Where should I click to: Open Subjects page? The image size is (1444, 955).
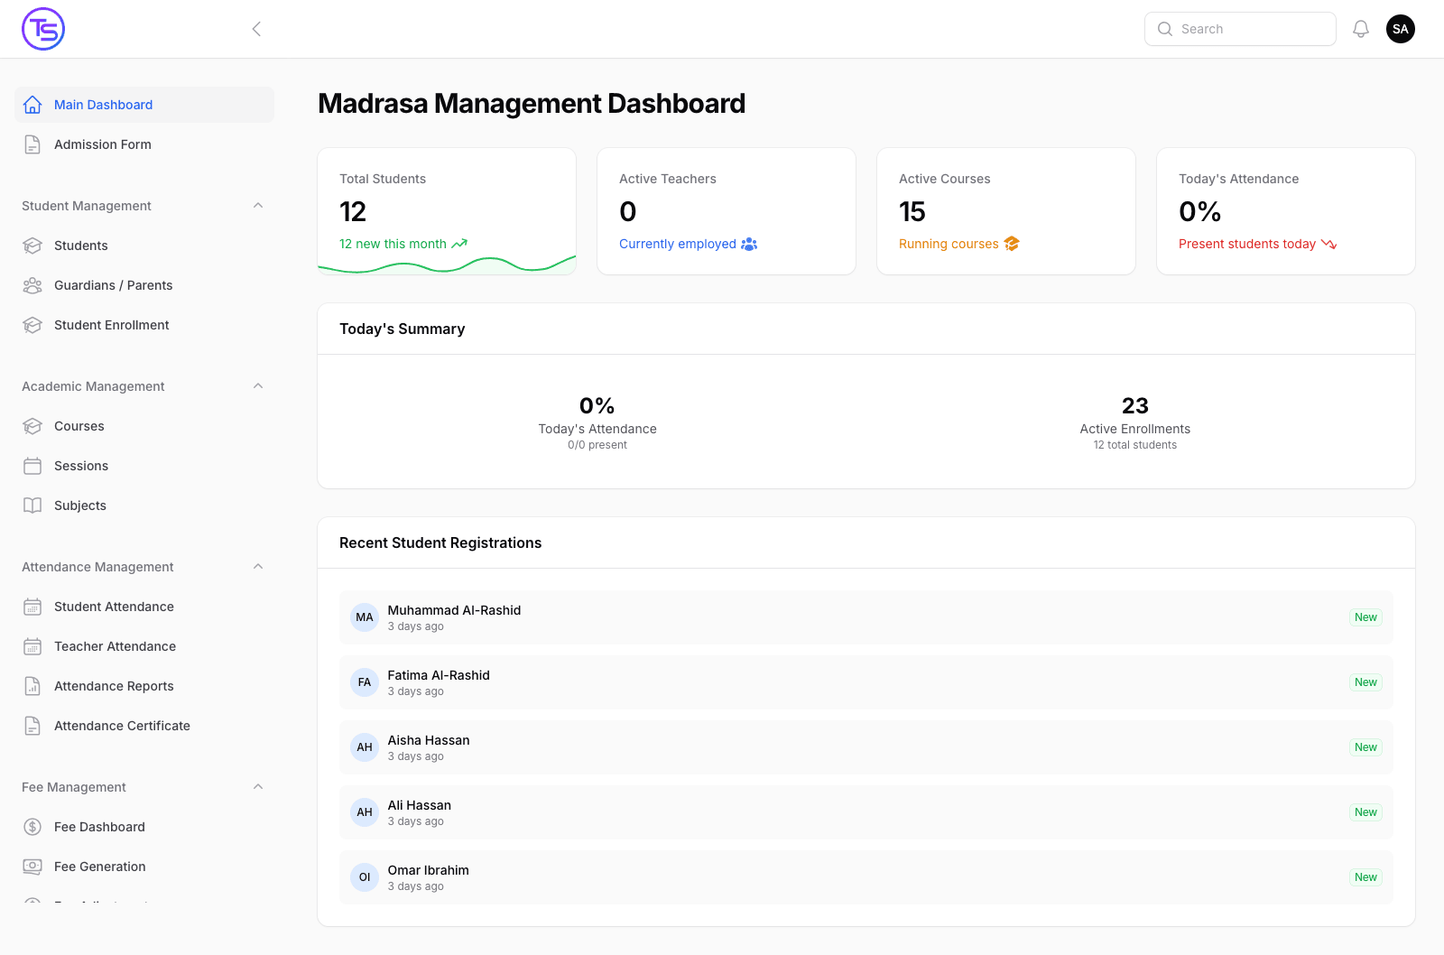[x=144, y=505]
